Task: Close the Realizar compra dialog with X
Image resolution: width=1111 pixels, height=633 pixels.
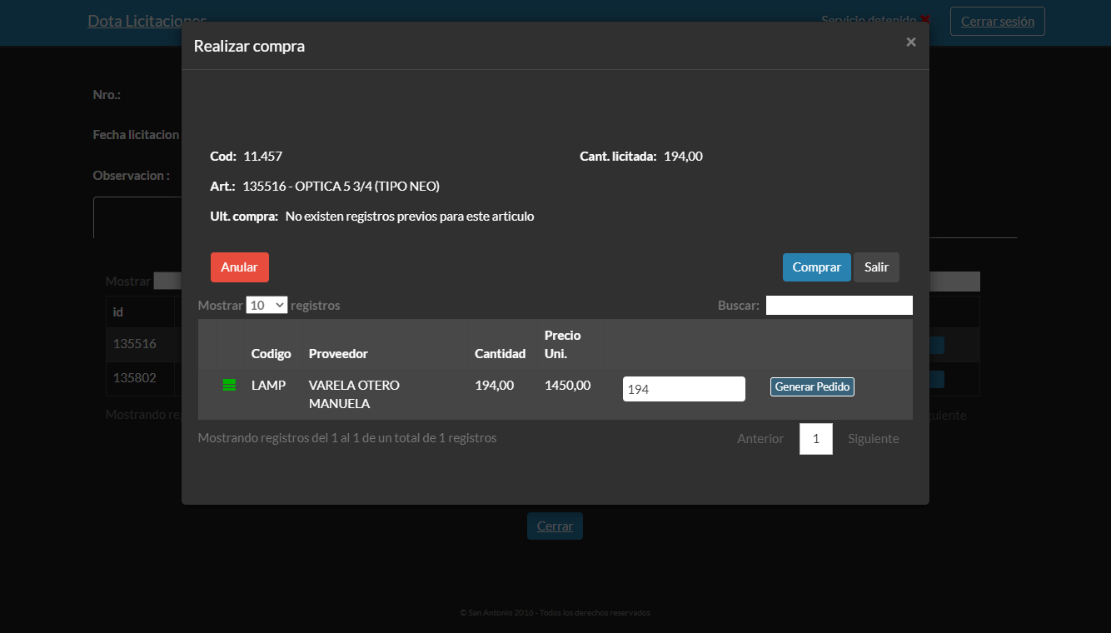Action: point(910,42)
